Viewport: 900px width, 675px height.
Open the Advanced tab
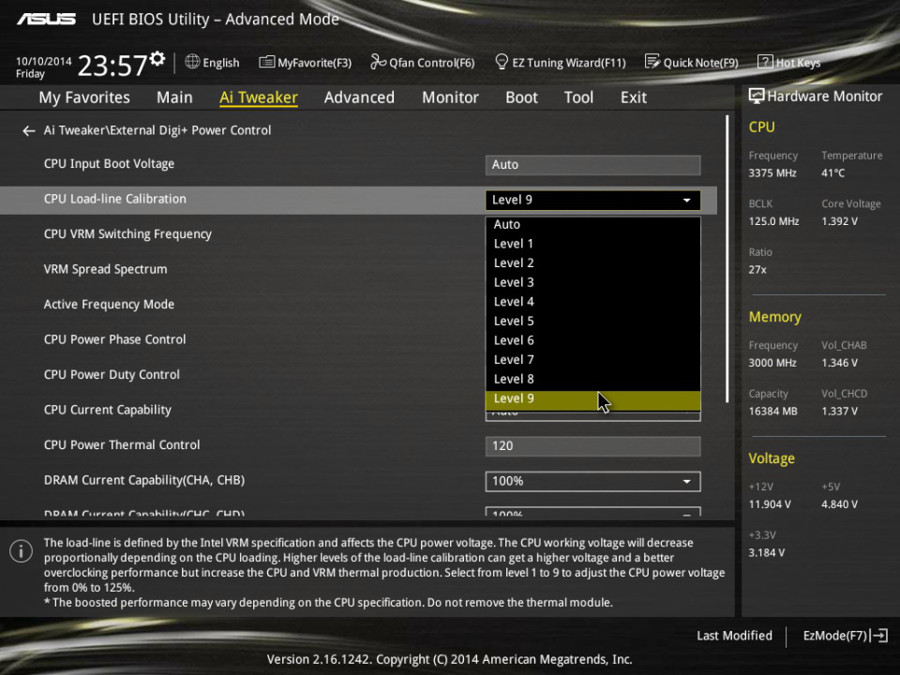[x=359, y=97]
